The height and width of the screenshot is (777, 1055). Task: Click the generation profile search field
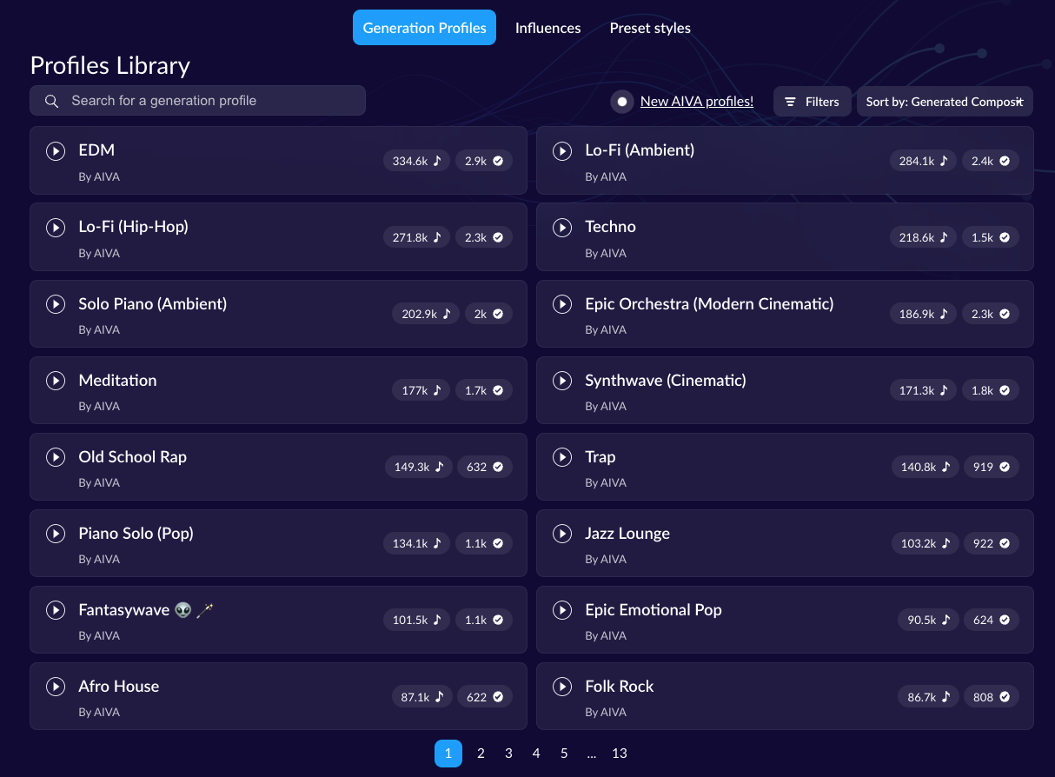pyautogui.click(x=209, y=101)
